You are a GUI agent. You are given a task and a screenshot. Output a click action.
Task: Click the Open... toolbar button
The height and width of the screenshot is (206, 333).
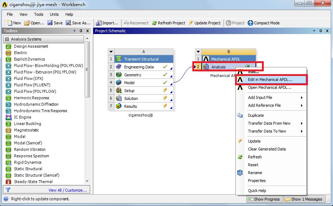coord(34,23)
